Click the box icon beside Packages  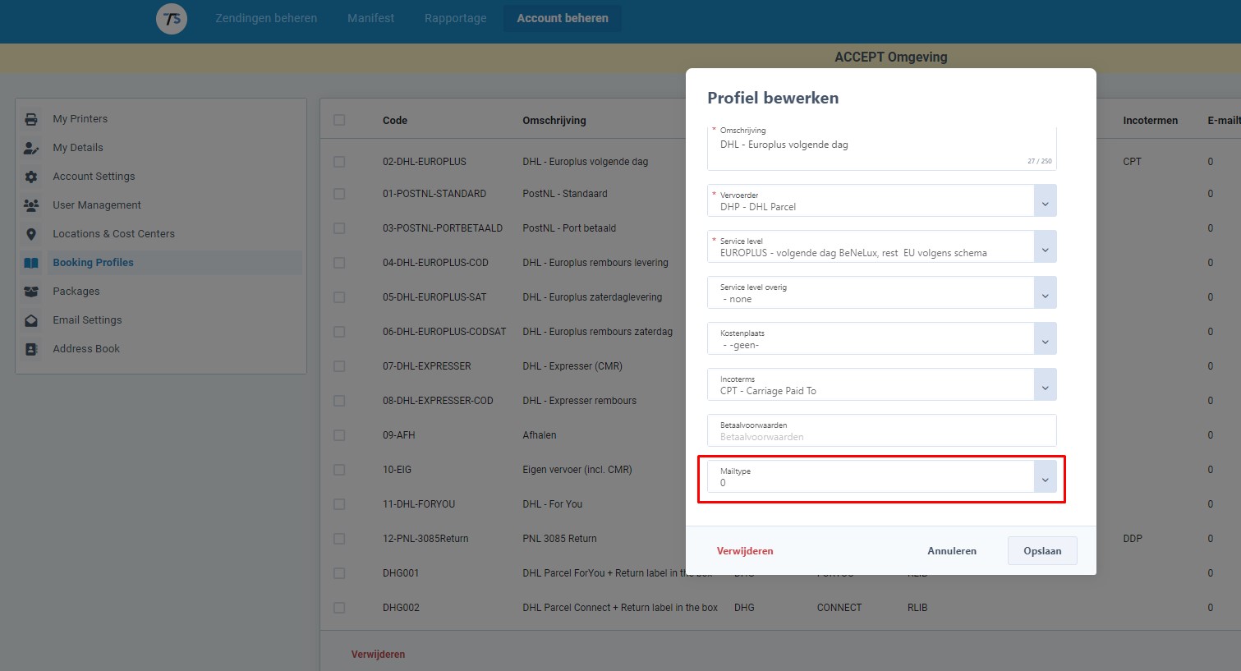click(x=31, y=292)
